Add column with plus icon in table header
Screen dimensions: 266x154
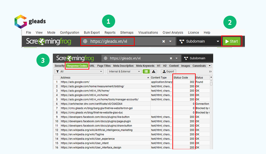(x=211, y=77)
